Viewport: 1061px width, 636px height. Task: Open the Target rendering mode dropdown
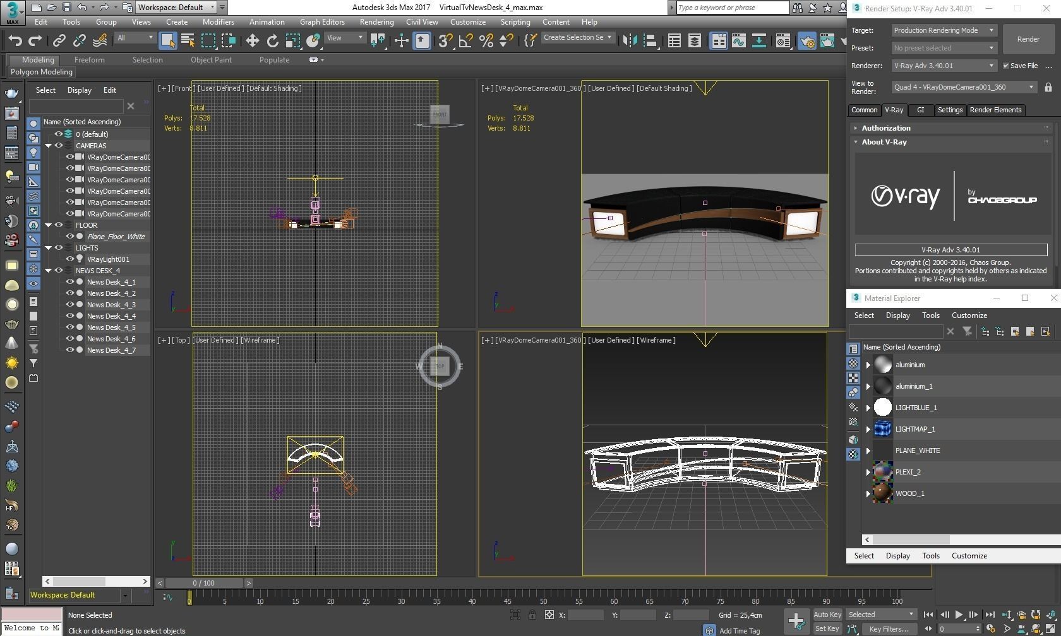(944, 30)
